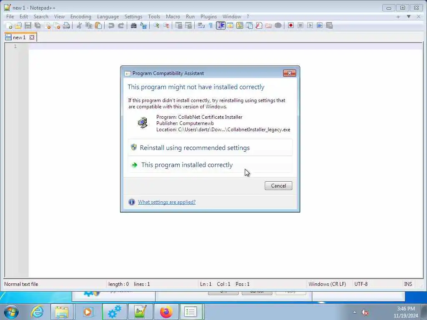Open the Language menu

click(108, 17)
